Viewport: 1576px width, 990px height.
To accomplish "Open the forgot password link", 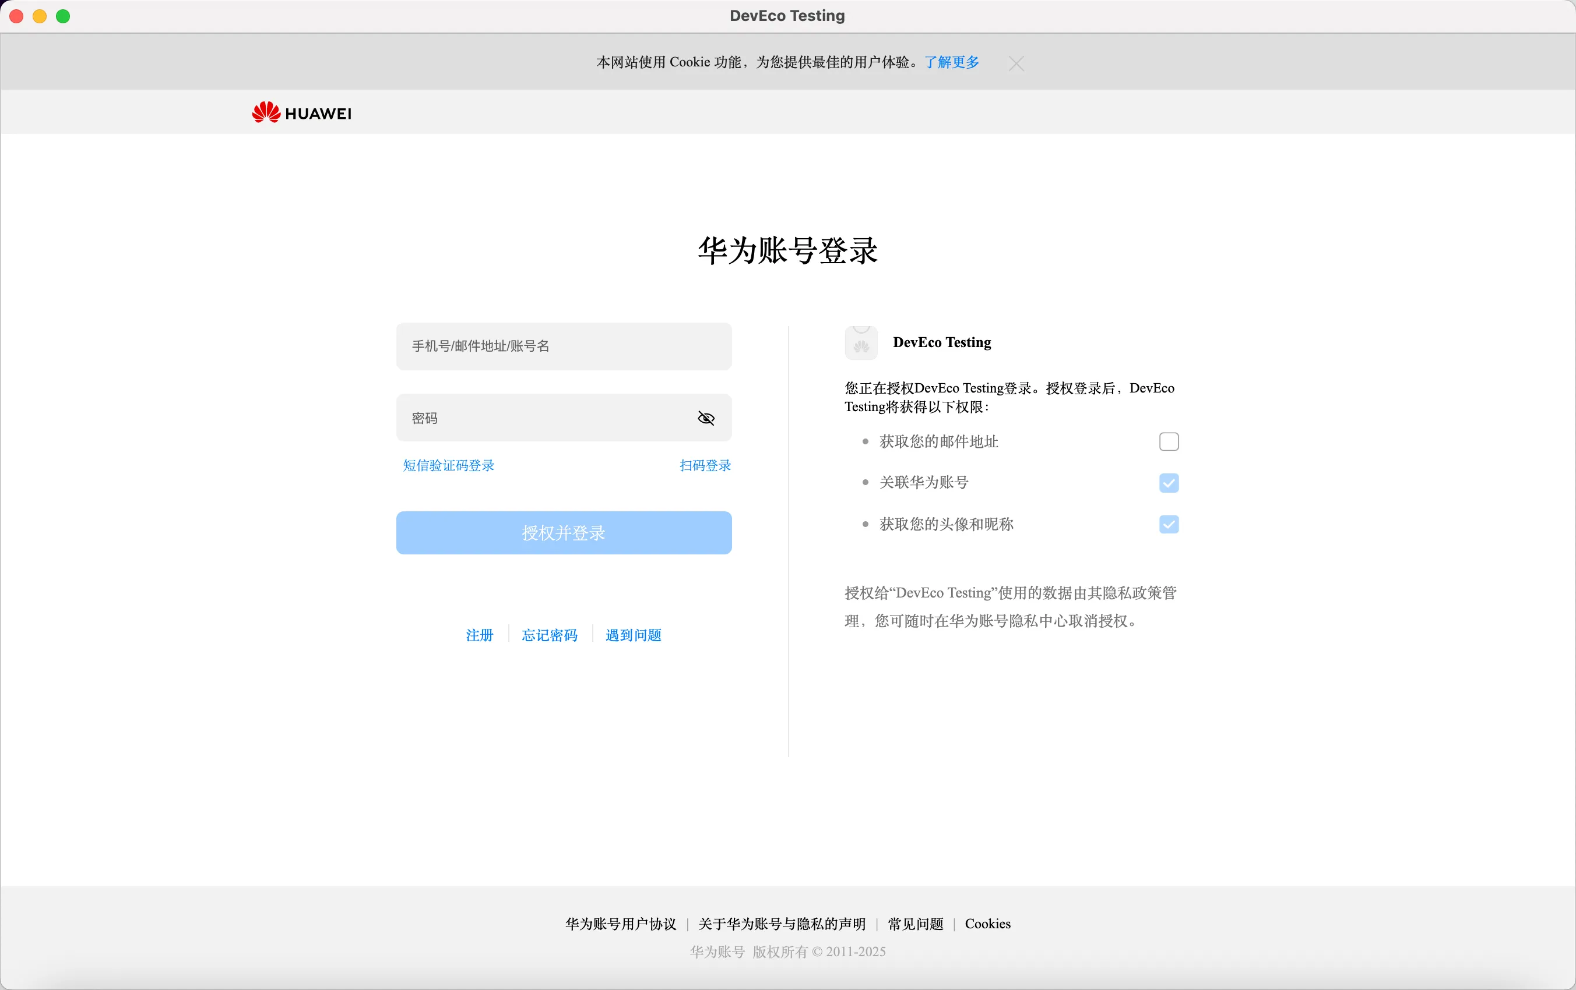I will click(549, 635).
